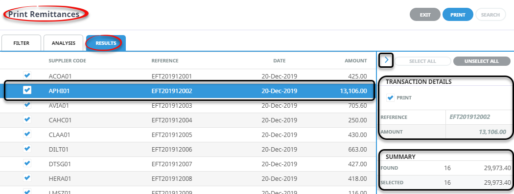
Task: Select the EFT201912005 reference row
Action: tap(187, 135)
